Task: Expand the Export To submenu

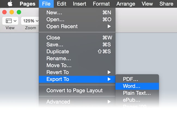Action: (77, 79)
